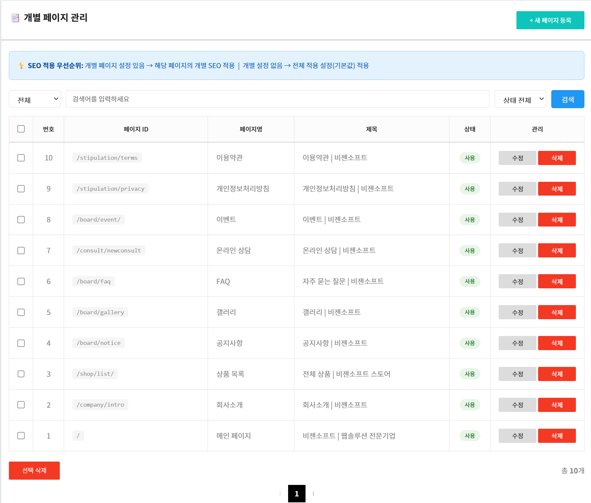Open the 전체 search field dropdown
Image resolution: width=591 pixels, height=503 pixels.
pyautogui.click(x=35, y=99)
